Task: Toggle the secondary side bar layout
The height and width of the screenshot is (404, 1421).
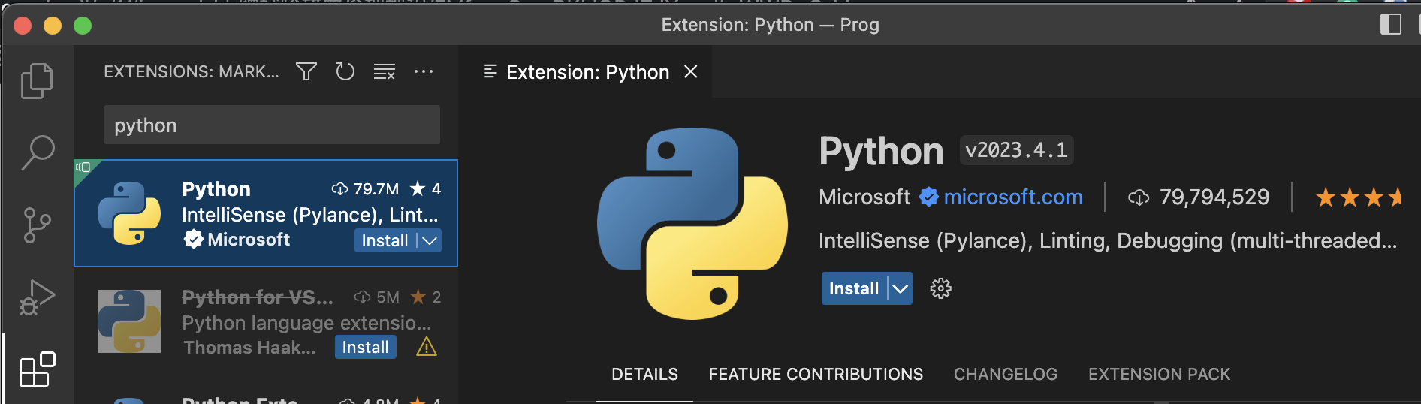Action: (x=1390, y=25)
